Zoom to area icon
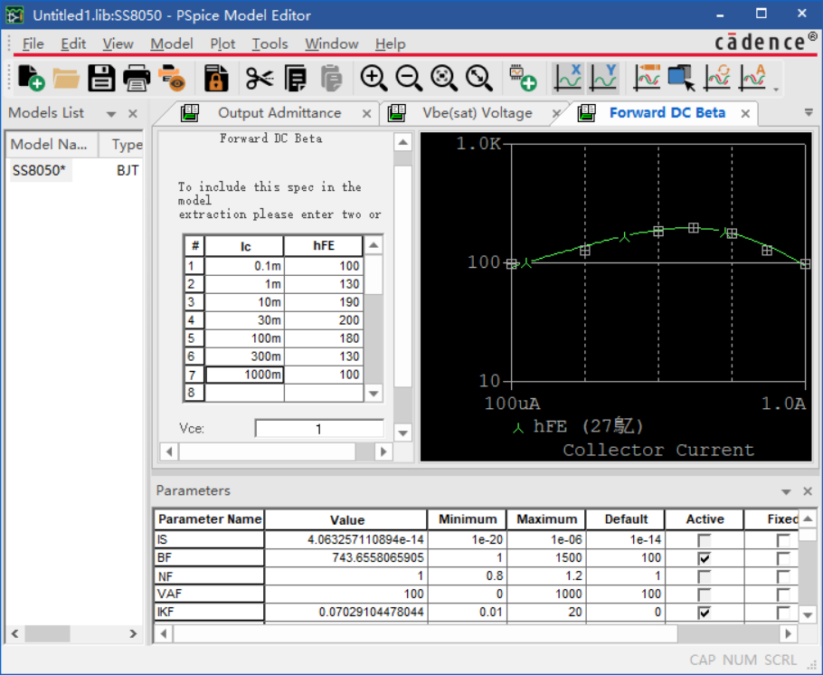The image size is (823, 675). [x=444, y=79]
